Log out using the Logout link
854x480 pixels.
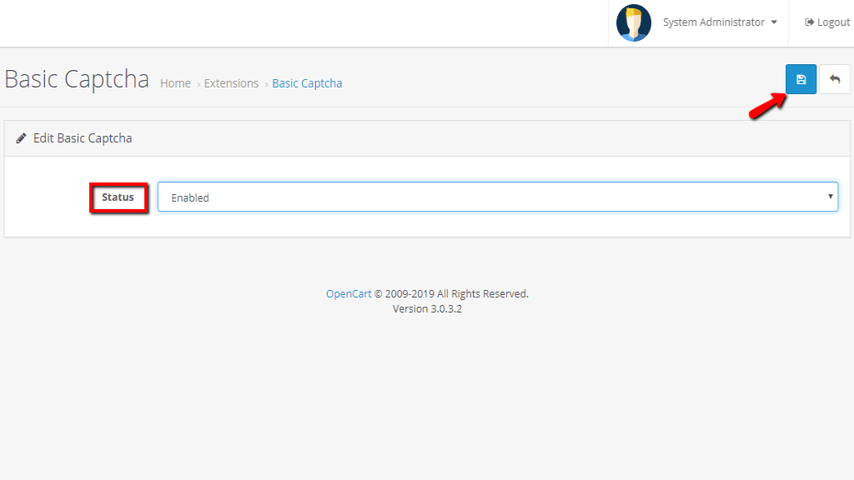pyautogui.click(x=833, y=22)
